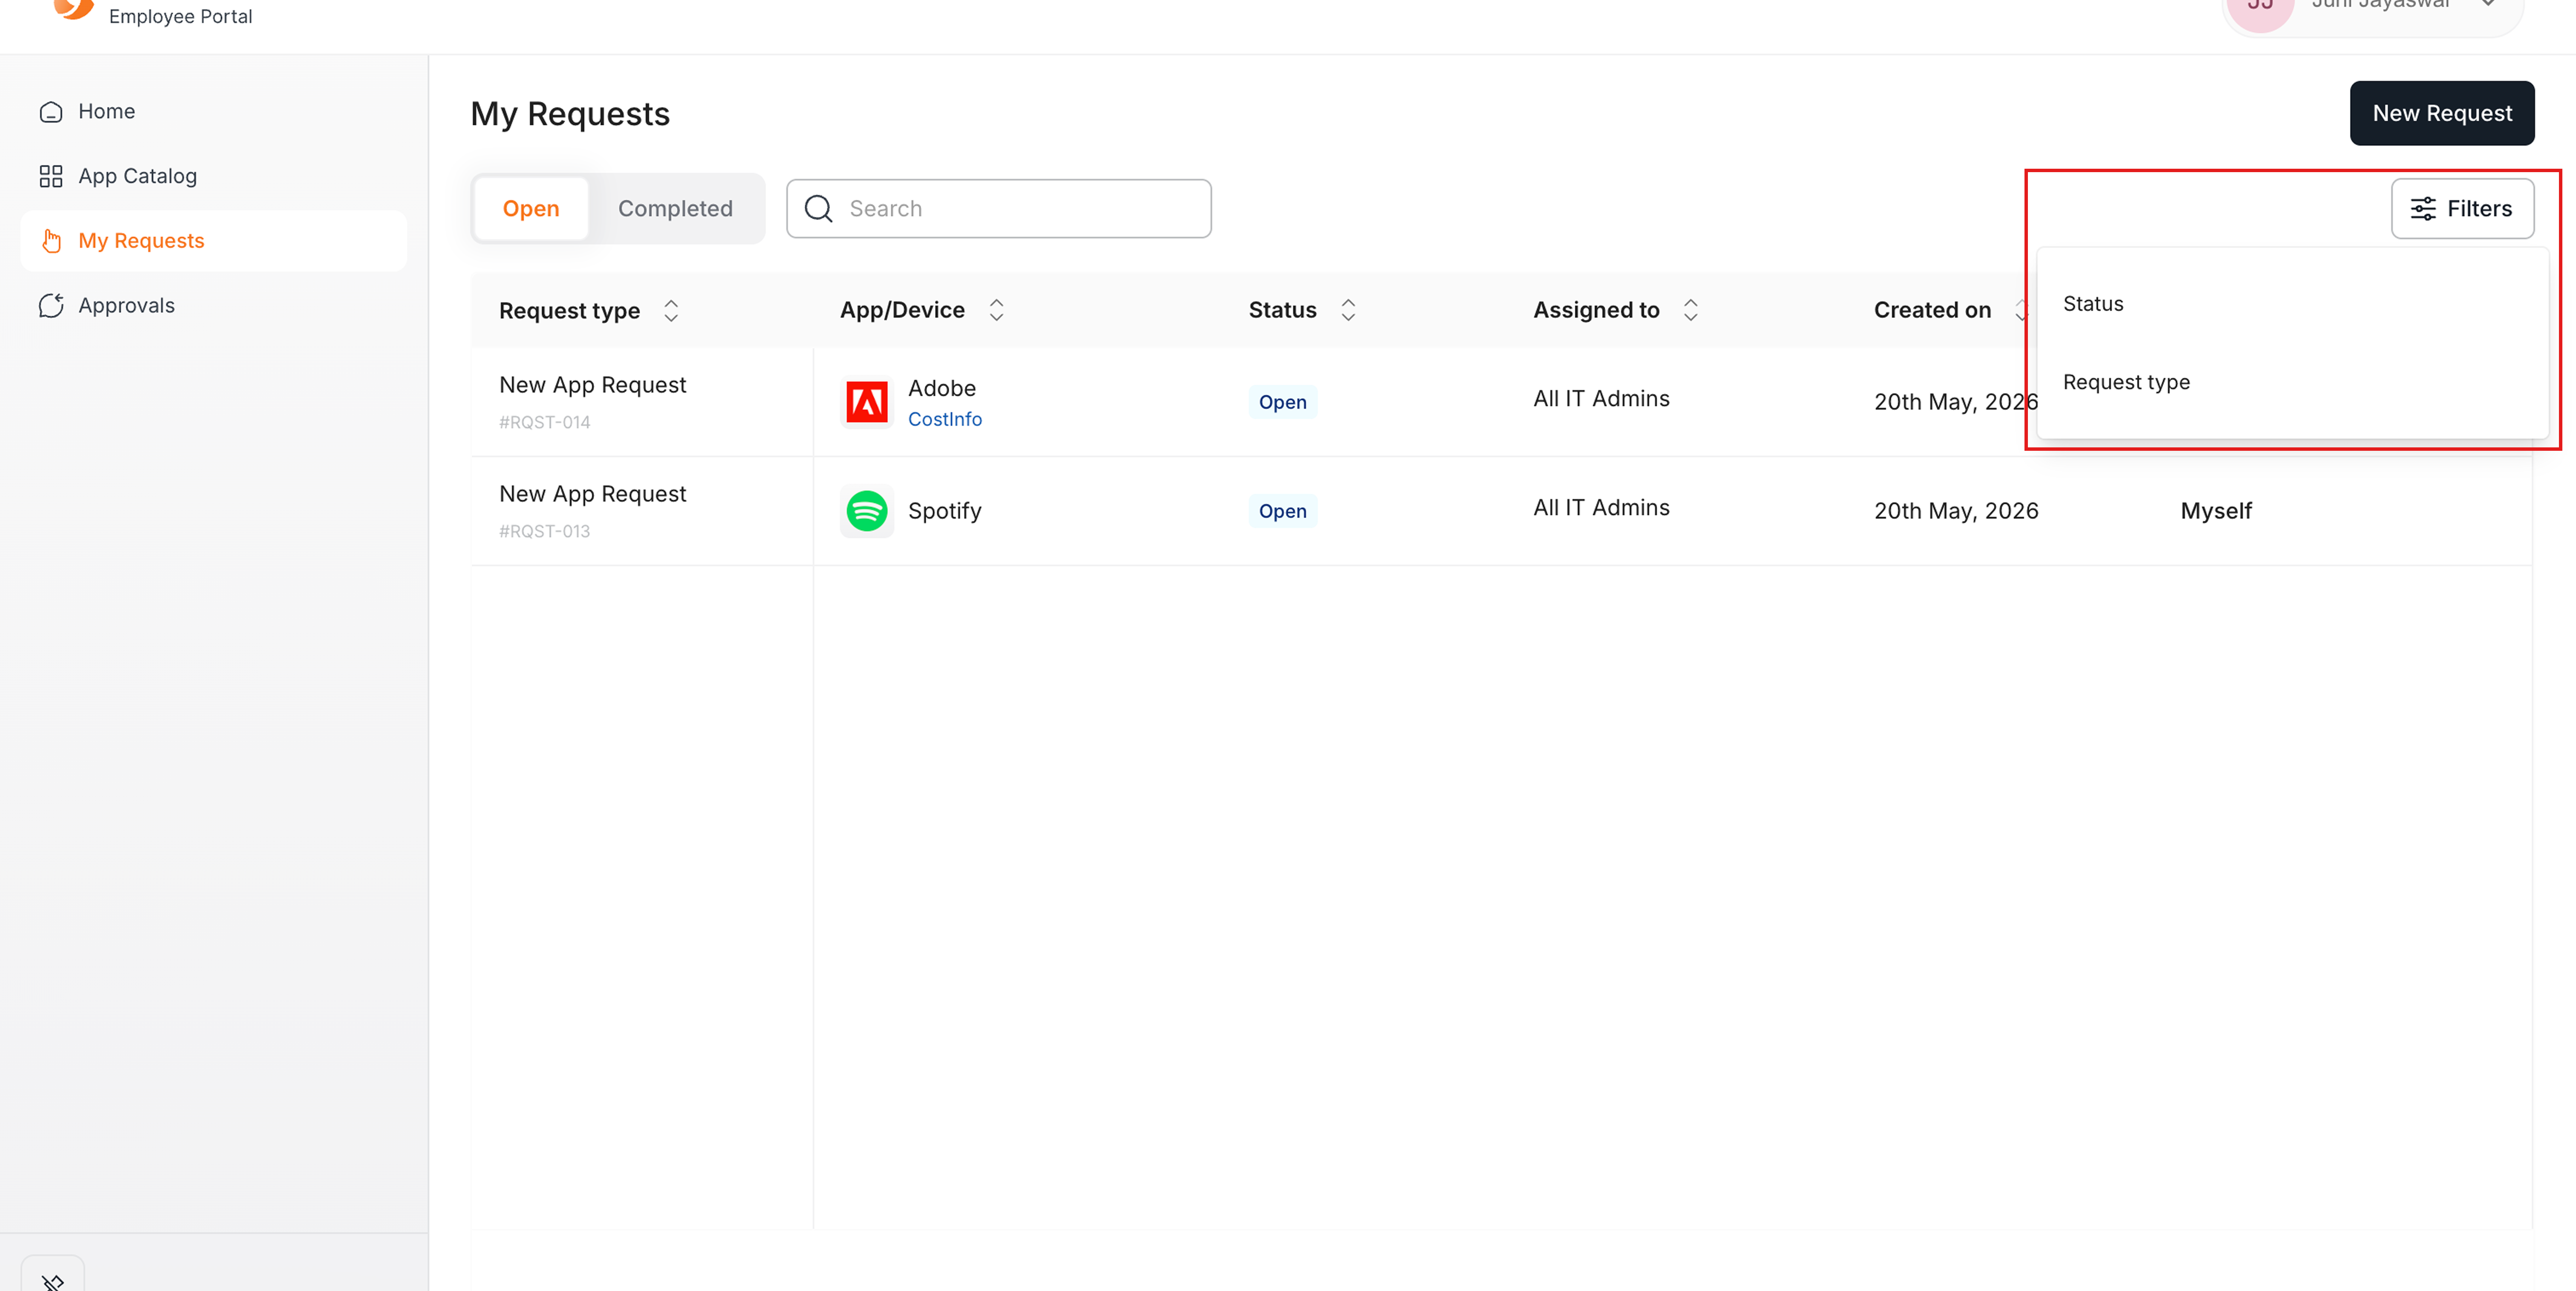The image size is (2576, 1291).
Task: Open App Catalog from the sidebar
Action: tap(213, 177)
